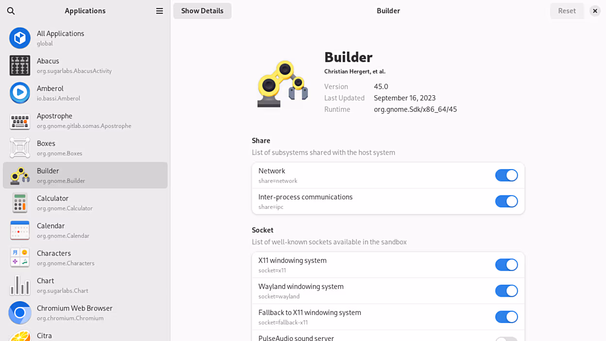Disable Inter-process communications toggle
Image resolution: width=606 pixels, height=341 pixels.
tap(506, 201)
